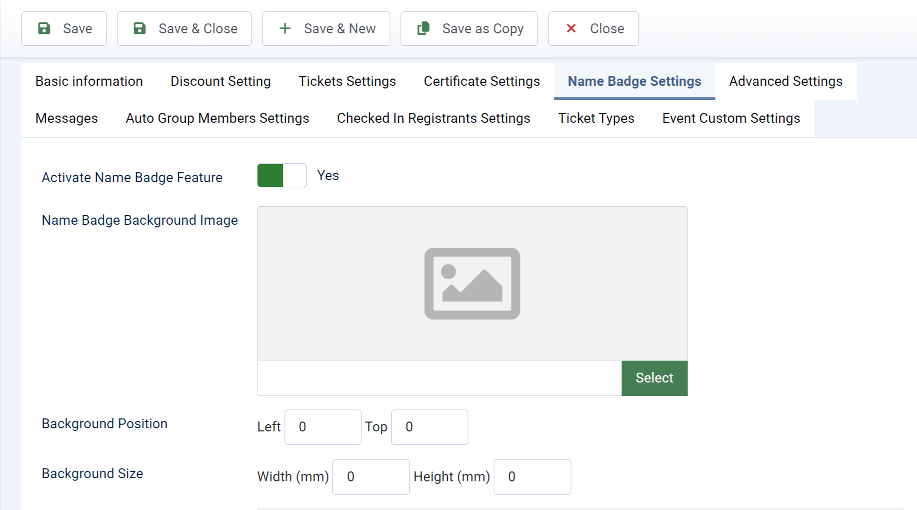Click the copy icon on Save as Copy
This screenshot has width=917, height=510.
point(423,29)
